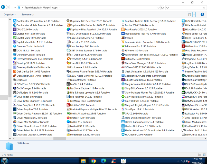The width and height of the screenshot is (207, 164).
Task: Clear the search box text
Action: pos(204,8)
